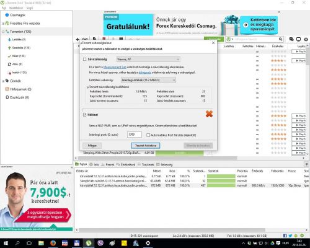Image resolution: width=310 pixels, height=248 pixels.
Task: Open the search provider dropdown arrow
Action: point(232,39)
